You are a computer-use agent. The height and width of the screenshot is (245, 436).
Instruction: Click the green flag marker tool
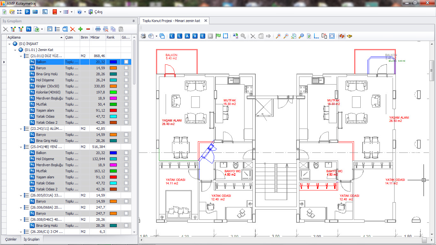coord(217,36)
